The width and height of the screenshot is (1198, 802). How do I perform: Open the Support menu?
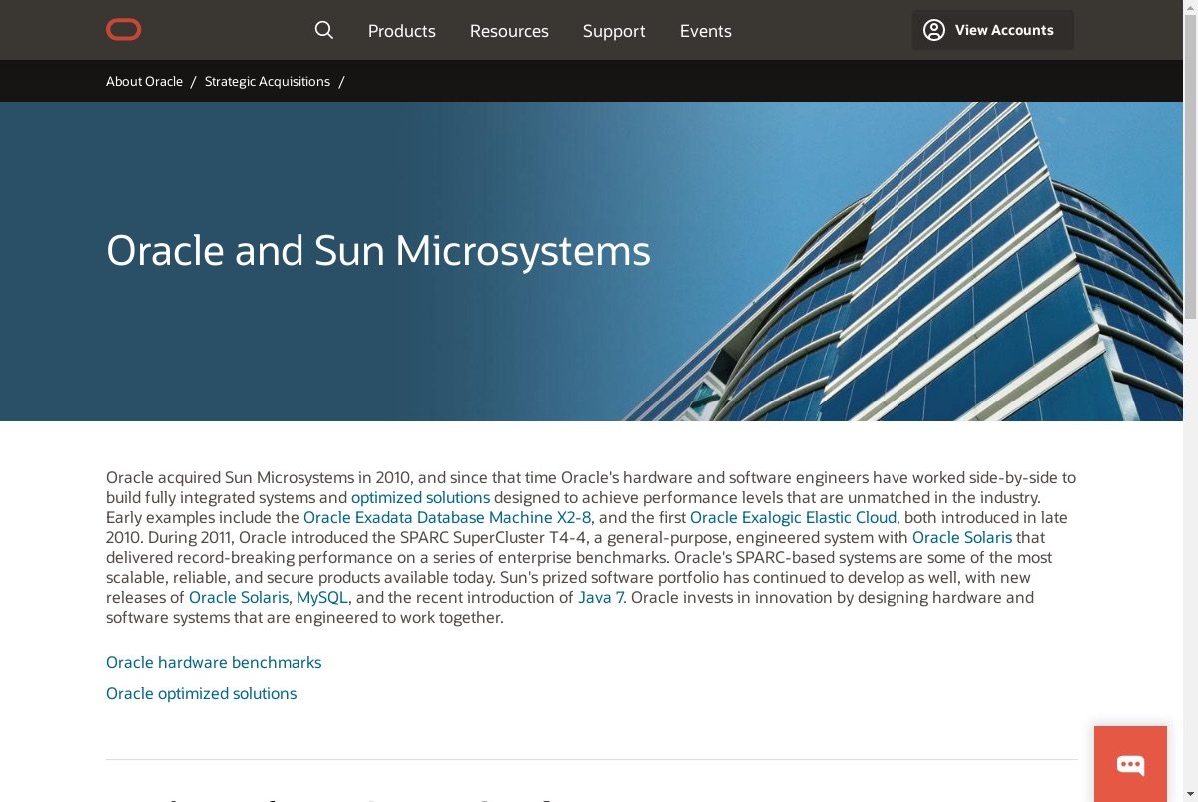point(614,31)
